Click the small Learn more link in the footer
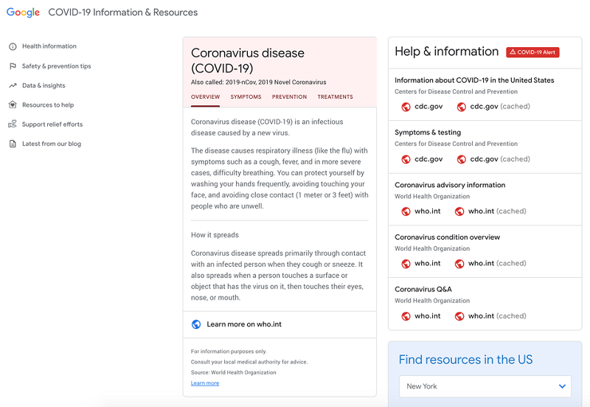590x407 pixels. 204,383
